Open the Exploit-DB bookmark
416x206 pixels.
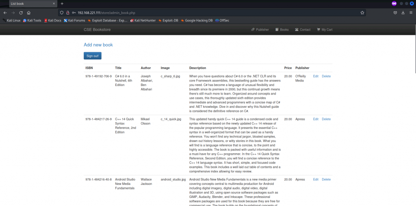click(x=168, y=20)
